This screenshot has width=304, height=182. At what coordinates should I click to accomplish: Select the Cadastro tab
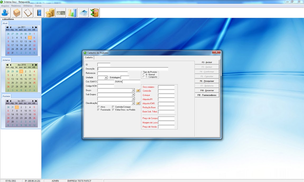pos(89,57)
